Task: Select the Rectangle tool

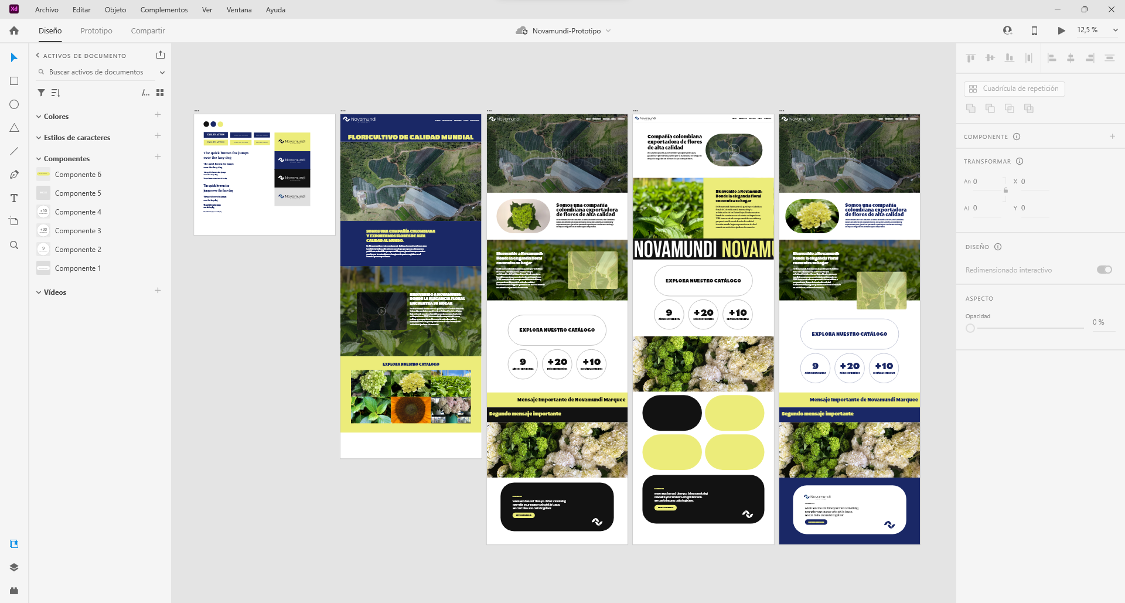Action: [x=14, y=81]
